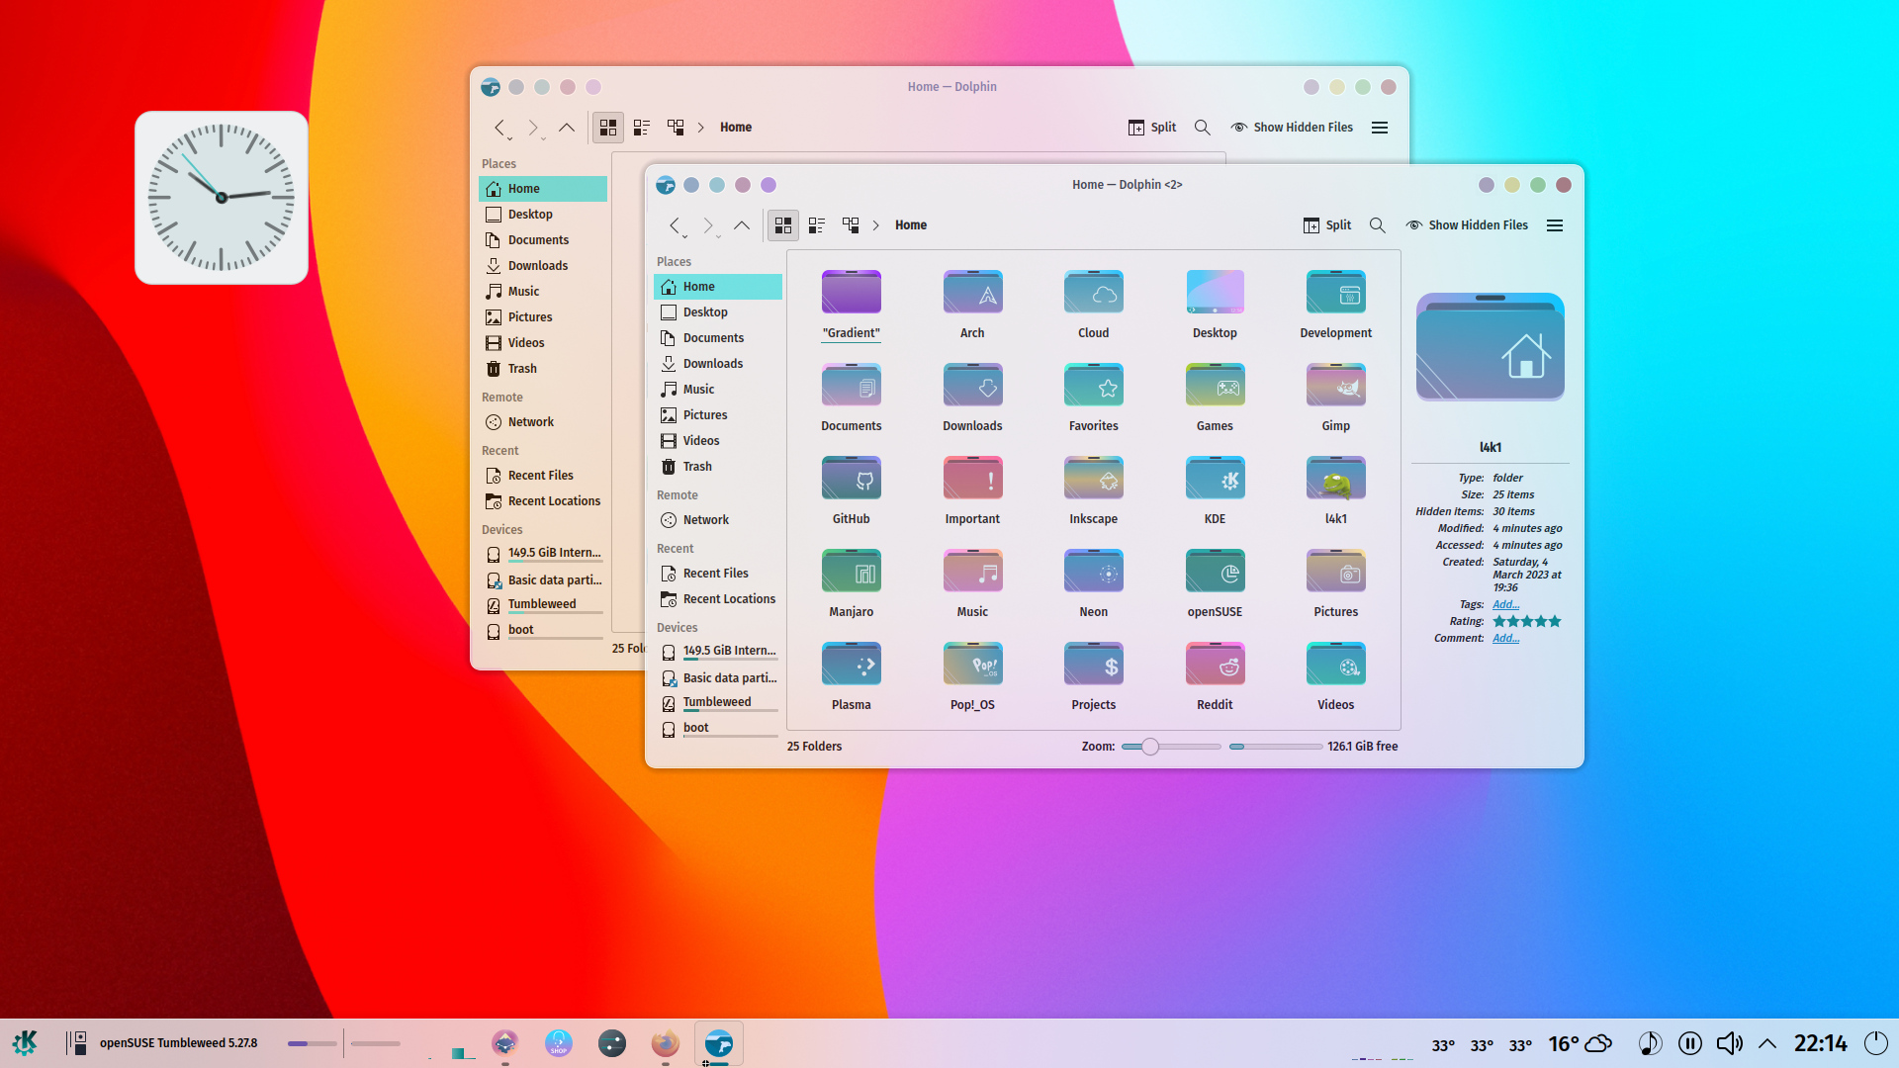Viewport: 1899px width, 1068px height.
Task: Open the Arch folder
Action: pyautogui.click(x=972, y=305)
